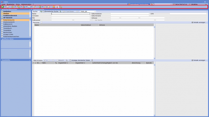Click the grey forward arrow in toolbar
The image size is (209, 117).
click(x=8, y=7)
